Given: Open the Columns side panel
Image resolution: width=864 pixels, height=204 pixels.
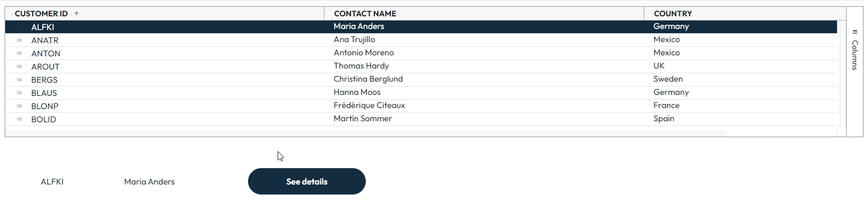Looking at the screenshot, I should 854,50.
